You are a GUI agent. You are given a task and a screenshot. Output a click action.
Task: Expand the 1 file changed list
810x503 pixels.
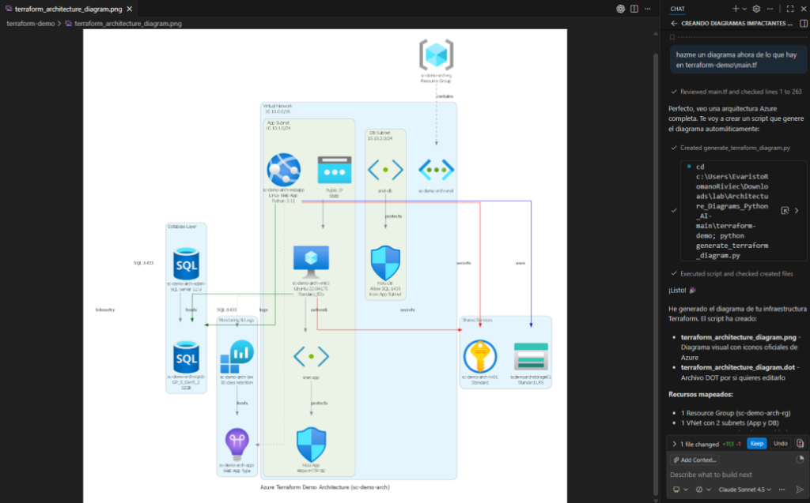pyautogui.click(x=673, y=444)
